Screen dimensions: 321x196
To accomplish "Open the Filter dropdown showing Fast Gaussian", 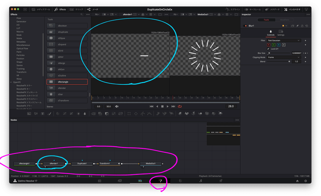I will coord(284,40).
